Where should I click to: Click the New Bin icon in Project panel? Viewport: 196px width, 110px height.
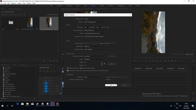tap(50, 61)
